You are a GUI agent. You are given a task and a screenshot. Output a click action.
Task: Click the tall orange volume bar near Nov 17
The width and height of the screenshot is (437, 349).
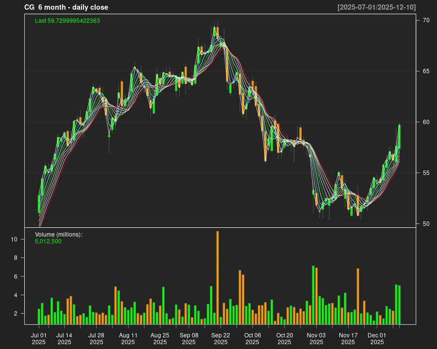point(358,296)
